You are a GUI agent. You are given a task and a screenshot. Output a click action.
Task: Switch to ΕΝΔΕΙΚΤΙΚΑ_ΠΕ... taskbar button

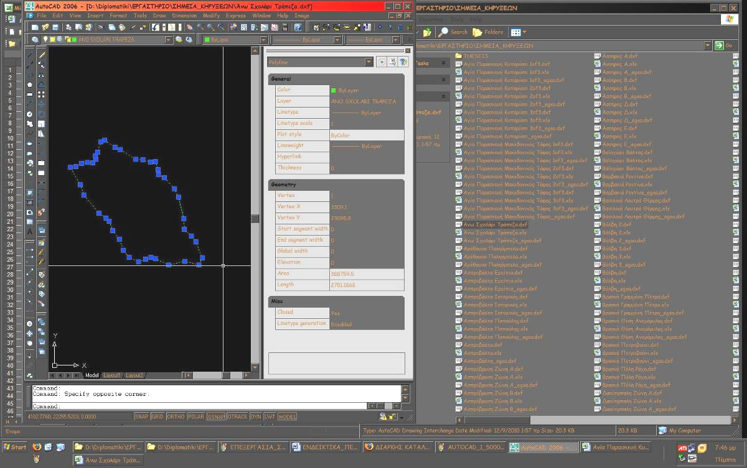point(325,447)
